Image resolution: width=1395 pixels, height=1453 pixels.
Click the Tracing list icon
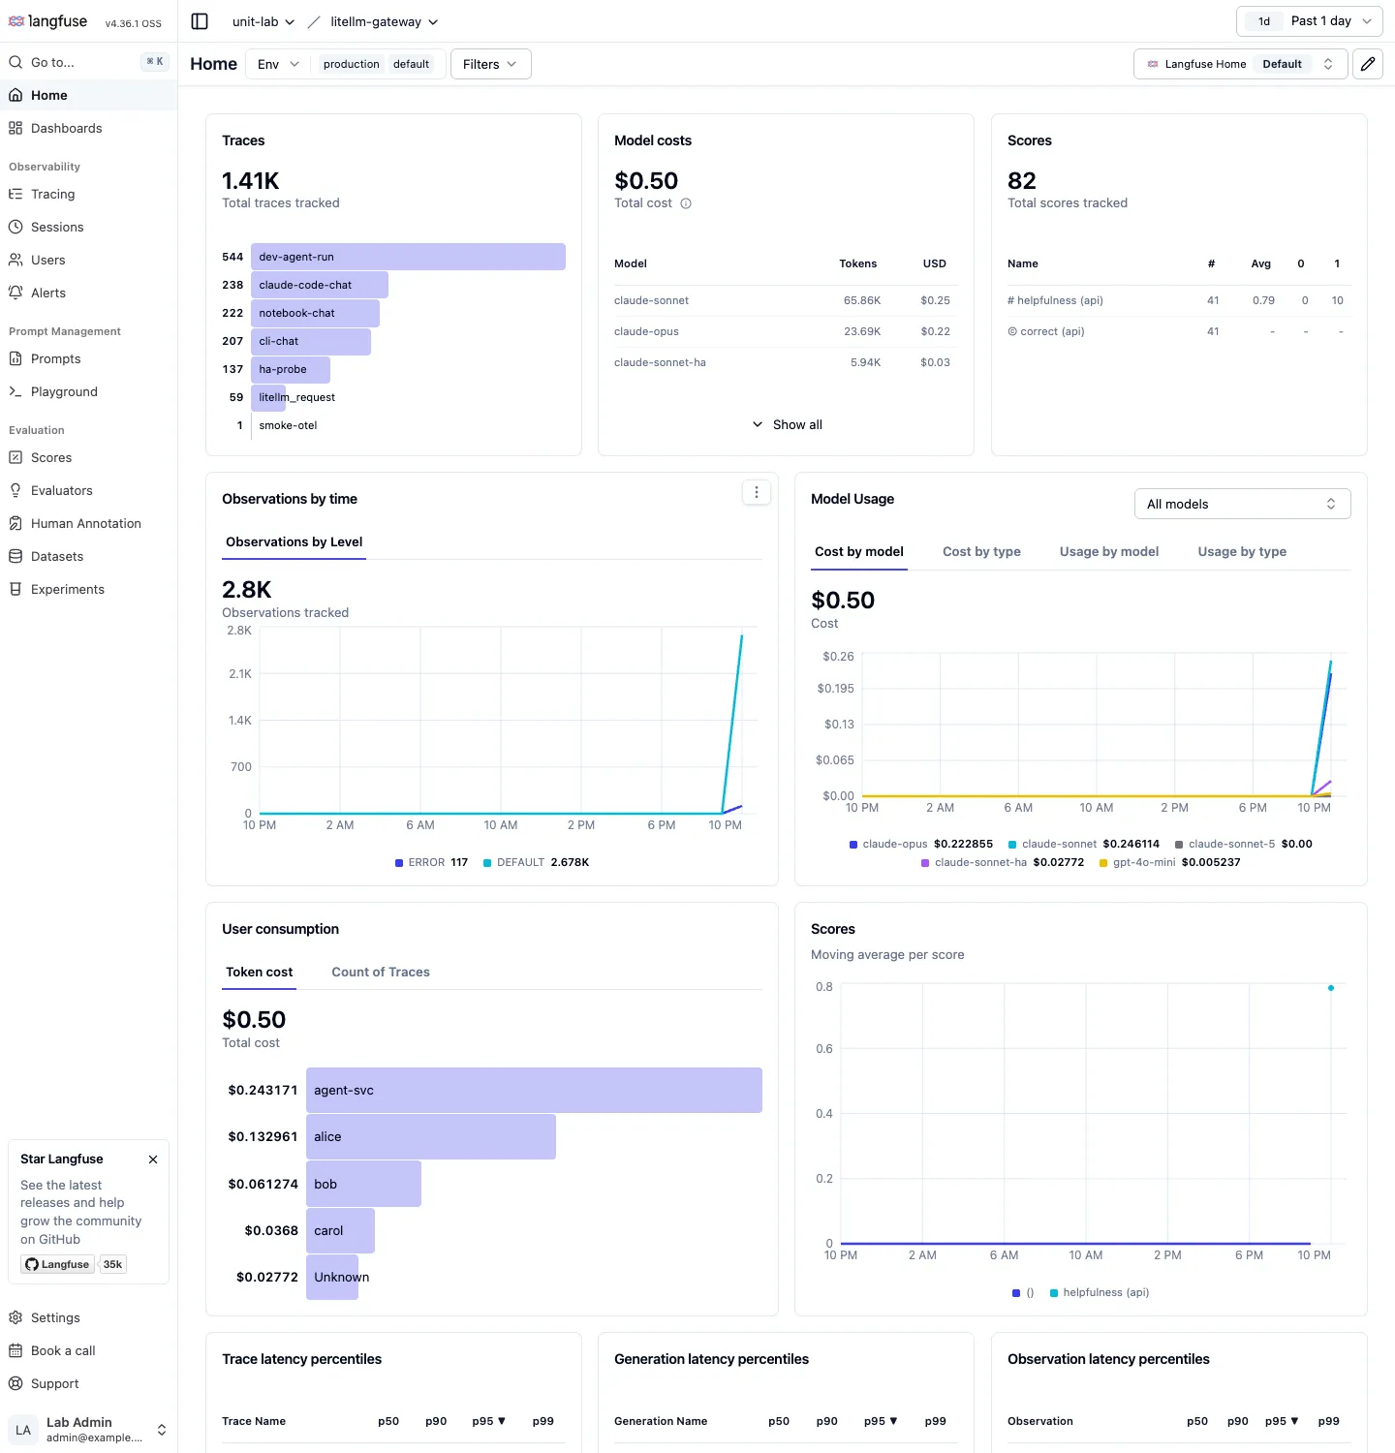click(x=15, y=194)
